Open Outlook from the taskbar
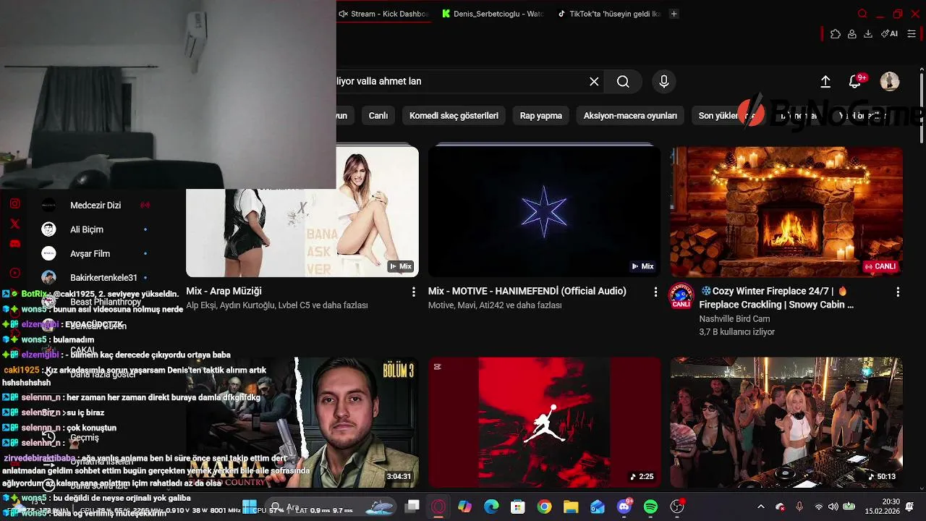 [x=598, y=507]
